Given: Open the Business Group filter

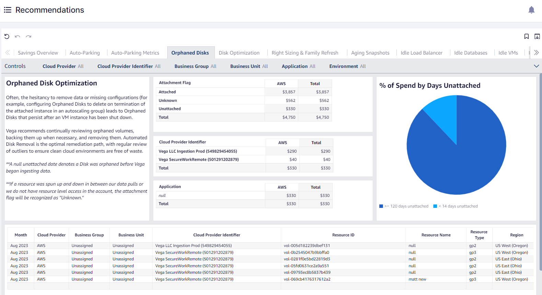Looking at the screenshot, I should coord(195,66).
